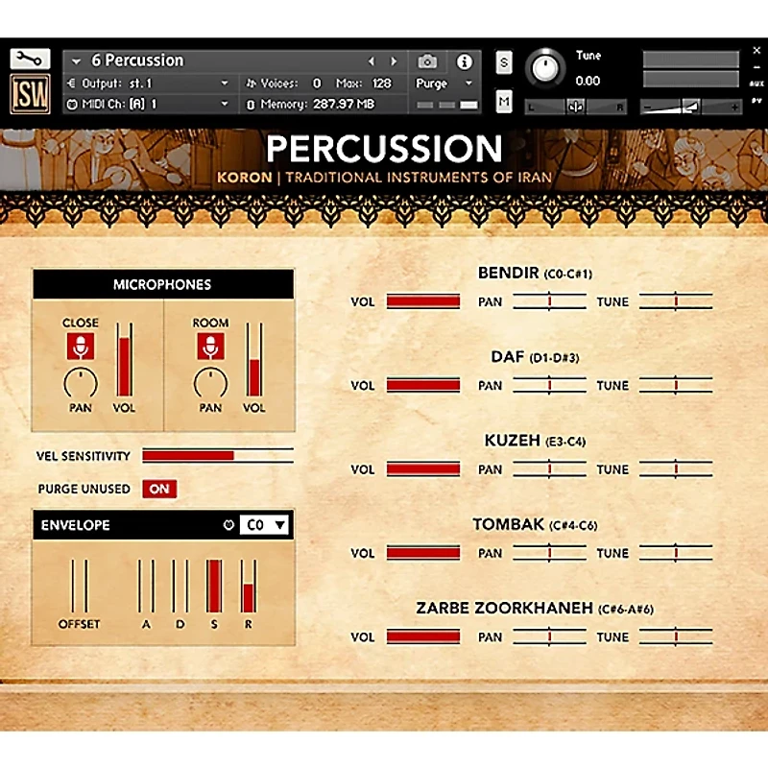Click MIDI learn icon in Envelope header
Viewport: 768px width, 768px height.
pyautogui.click(x=228, y=525)
